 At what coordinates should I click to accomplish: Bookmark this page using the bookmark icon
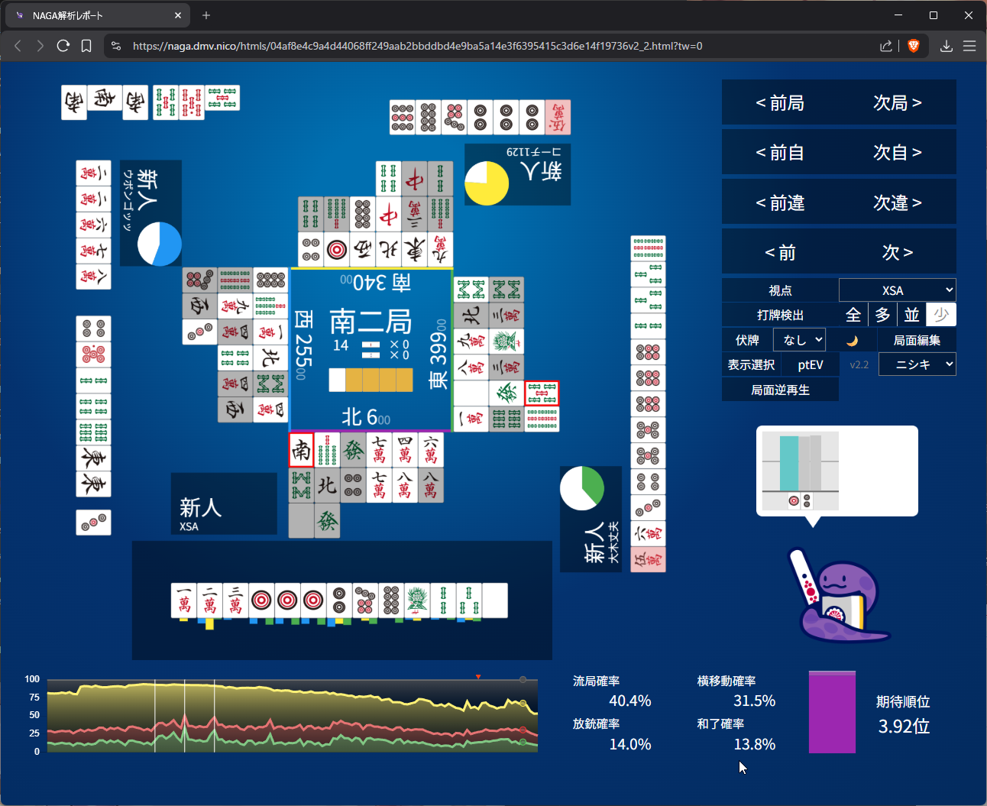[86, 46]
